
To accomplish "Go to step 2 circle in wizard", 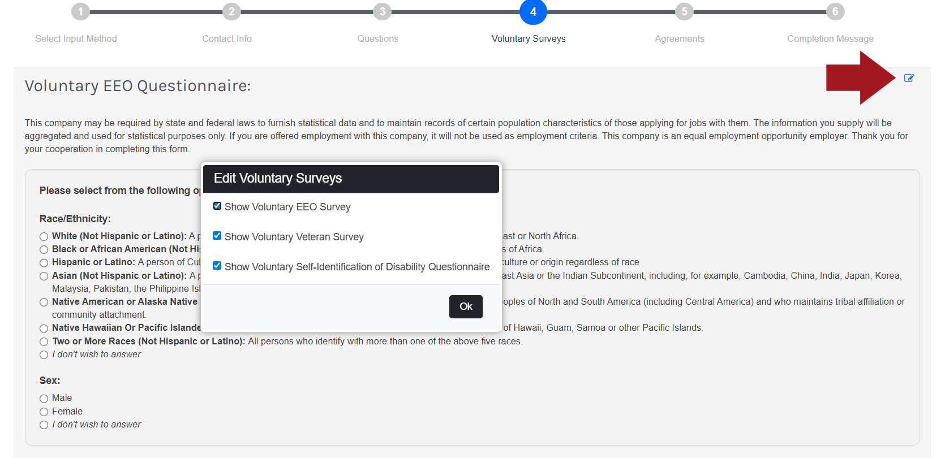I will pos(231,11).
